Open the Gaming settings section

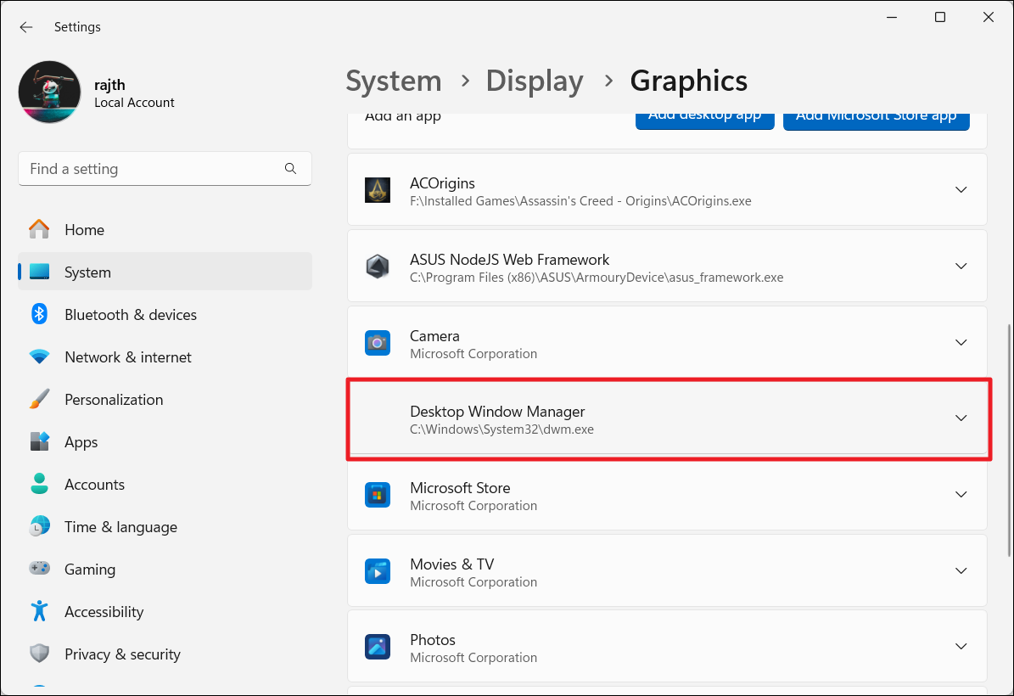click(89, 570)
